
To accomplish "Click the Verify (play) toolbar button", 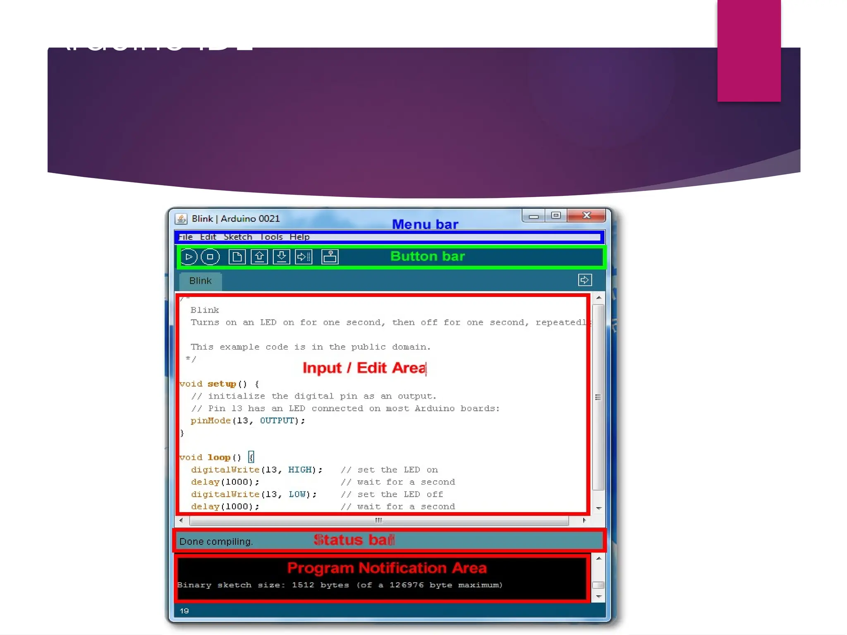I will (x=189, y=257).
